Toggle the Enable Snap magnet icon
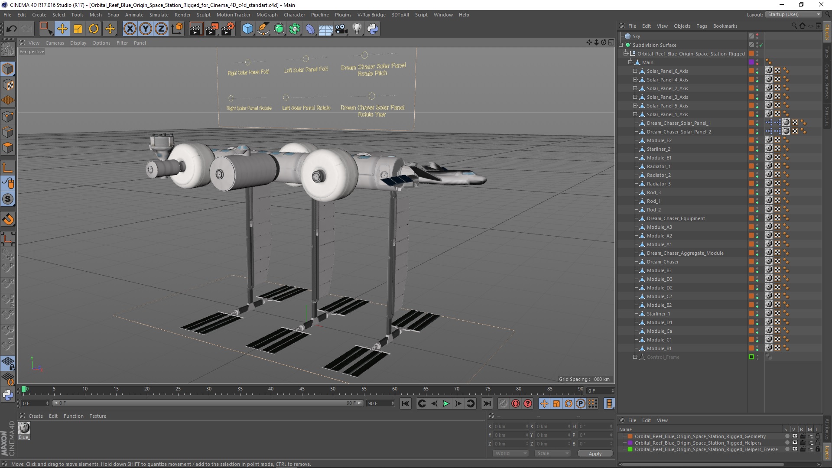The width and height of the screenshot is (832, 468). 8,219
